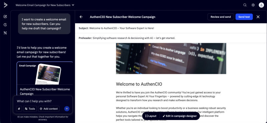Click the Send test button
The width and height of the screenshot is (267, 123).
(244, 17)
